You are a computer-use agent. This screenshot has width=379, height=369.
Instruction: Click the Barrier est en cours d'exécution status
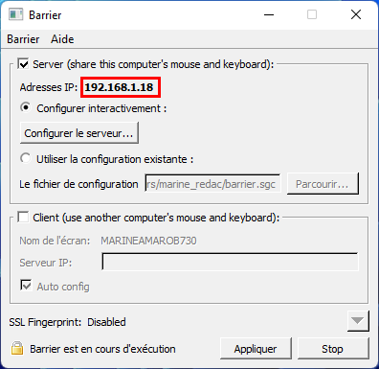click(x=102, y=349)
